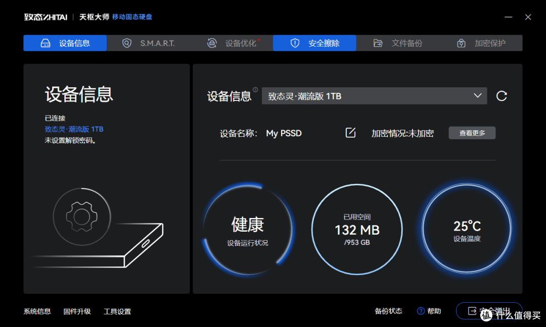This screenshot has width=546, height=327.
Task: Click the 致态ZHITAI logo
Action: point(45,17)
